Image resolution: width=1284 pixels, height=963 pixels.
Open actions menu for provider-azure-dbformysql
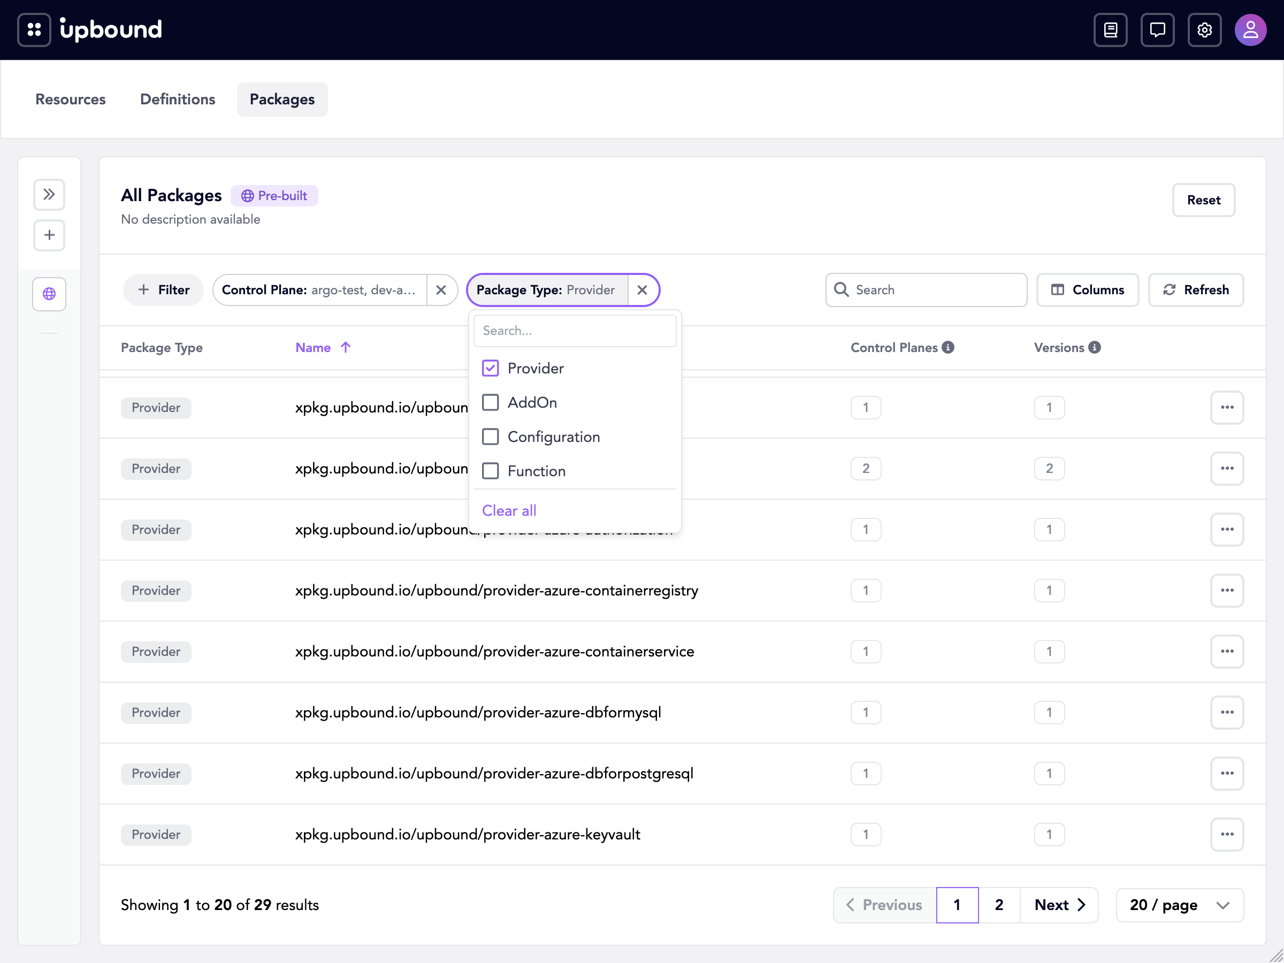click(x=1227, y=712)
